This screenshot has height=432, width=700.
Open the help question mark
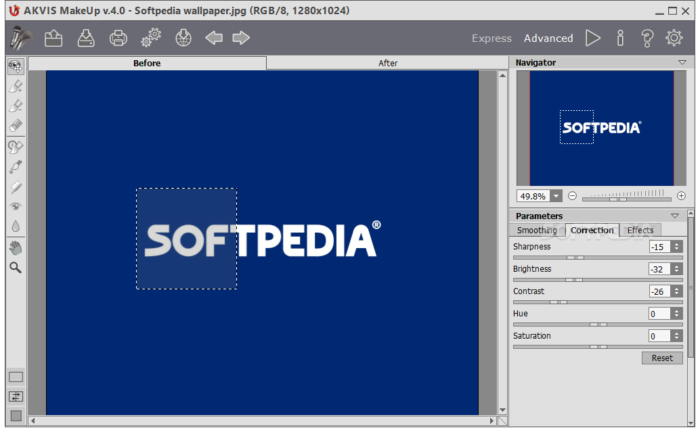(x=647, y=38)
